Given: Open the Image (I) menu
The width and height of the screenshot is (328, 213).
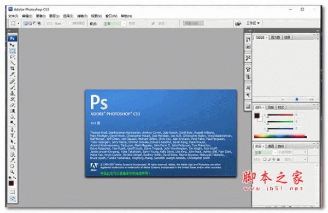Looking at the screenshot, I should [x=41, y=16].
